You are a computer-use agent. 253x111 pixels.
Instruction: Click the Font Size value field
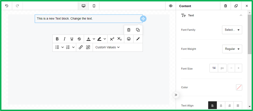coord(214,68)
